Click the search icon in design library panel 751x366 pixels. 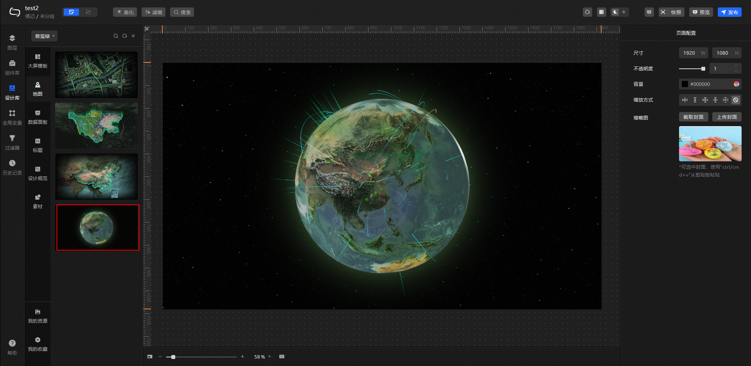pos(116,36)
